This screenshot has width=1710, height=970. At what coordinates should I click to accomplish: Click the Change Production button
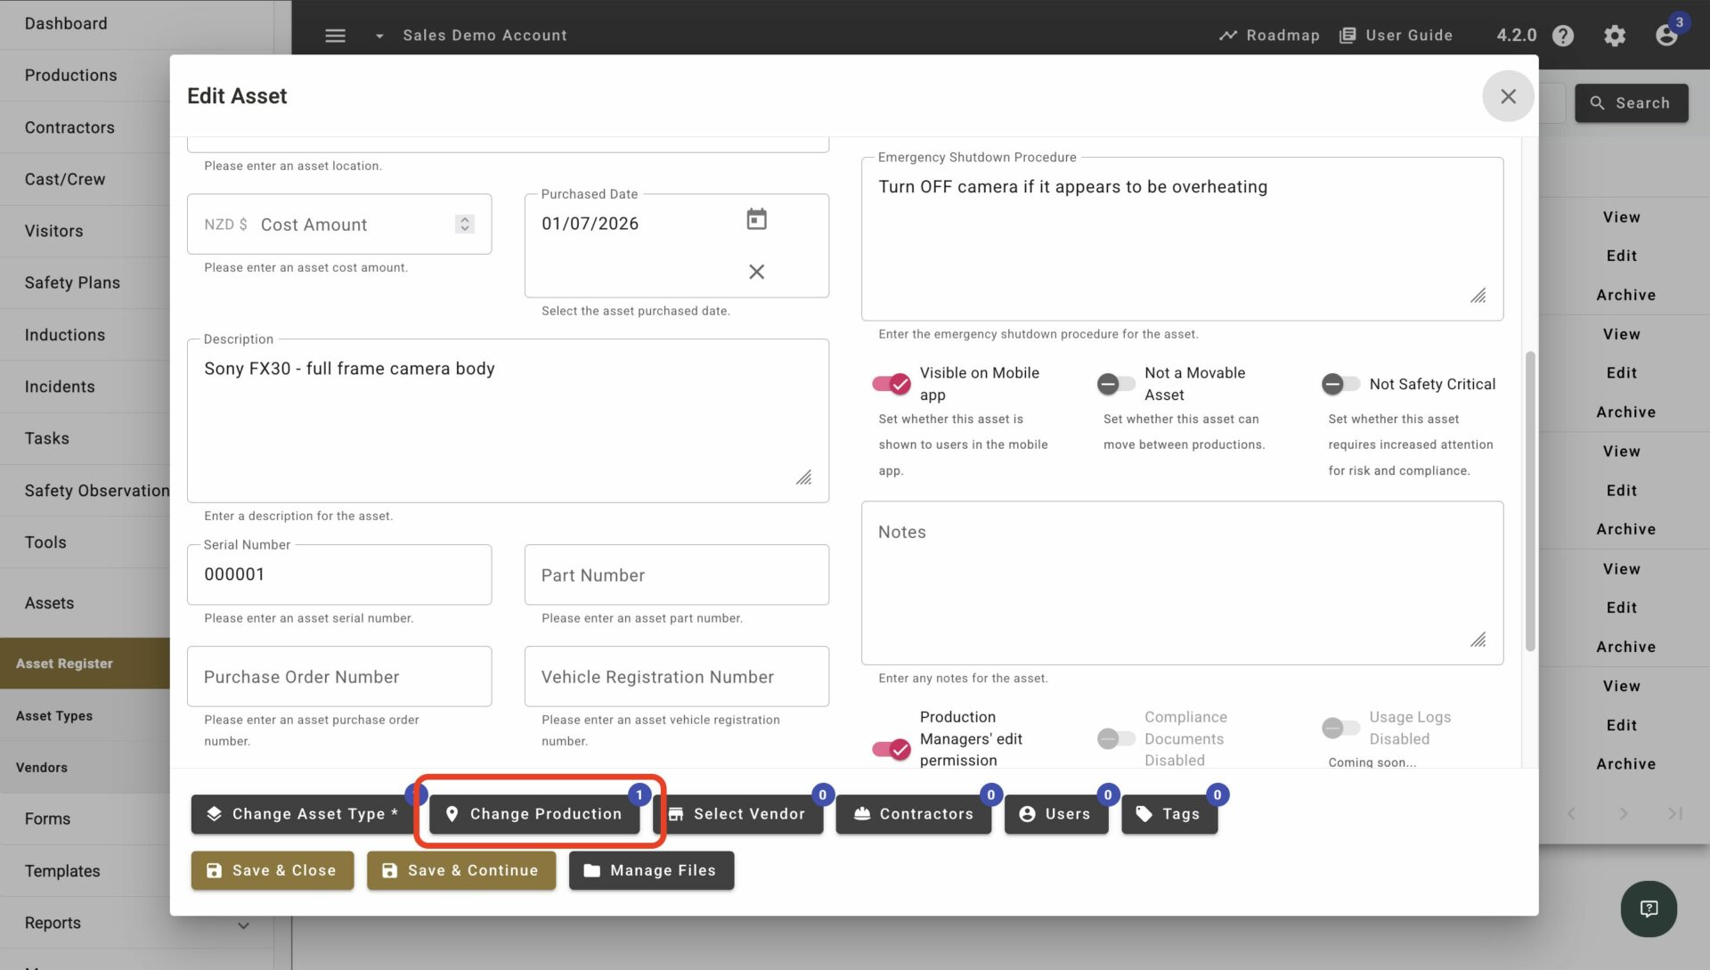pyautogui.click(x=534, y=814)
